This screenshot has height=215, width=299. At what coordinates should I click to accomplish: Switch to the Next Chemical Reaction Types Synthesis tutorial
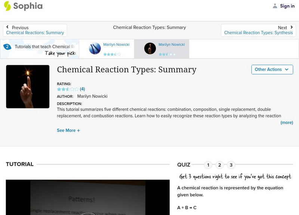(x=259, y=32)
